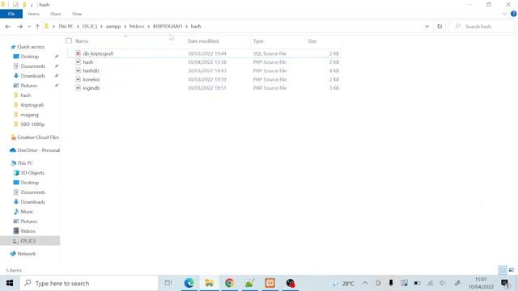518x291 pixels.
Task: Go up one folder level
Action: coord(37,27)
